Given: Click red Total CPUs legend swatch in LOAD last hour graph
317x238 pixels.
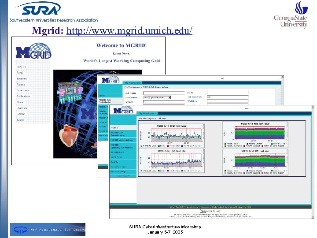Looking at the screenshot, I should pyautogui.click(x=168, y=146).
